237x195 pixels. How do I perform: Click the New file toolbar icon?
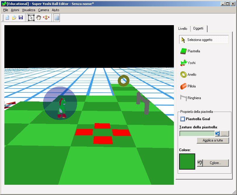pos(7,18)
